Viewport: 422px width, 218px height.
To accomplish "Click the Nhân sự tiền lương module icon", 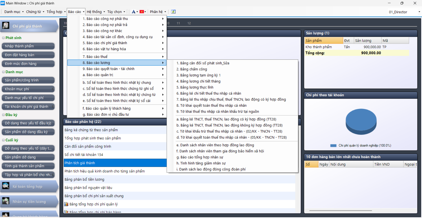I will [6, 201].
